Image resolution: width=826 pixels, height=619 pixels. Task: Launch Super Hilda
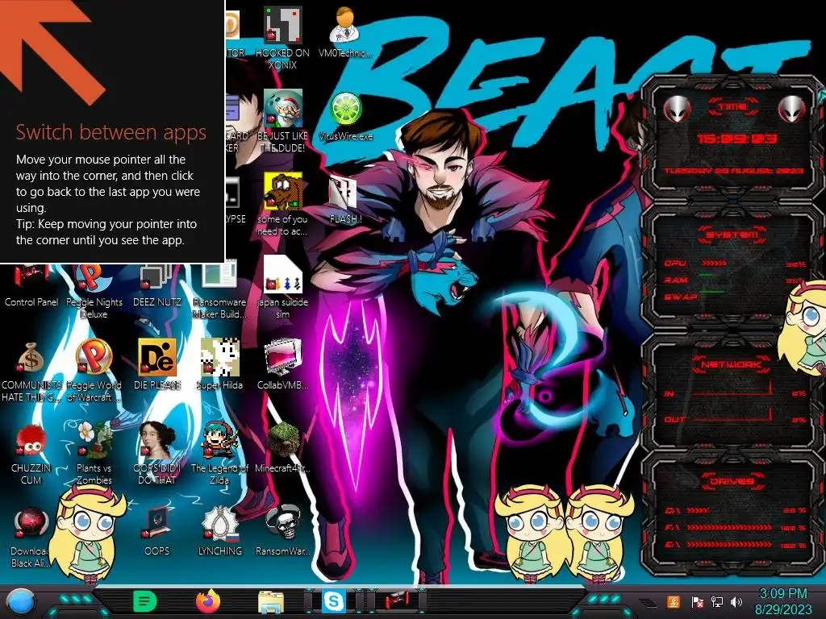click(x=219, y=364)
